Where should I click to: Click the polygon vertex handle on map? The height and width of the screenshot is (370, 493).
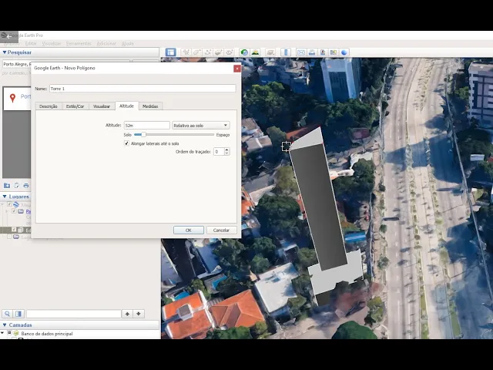[x=286, y=146]
